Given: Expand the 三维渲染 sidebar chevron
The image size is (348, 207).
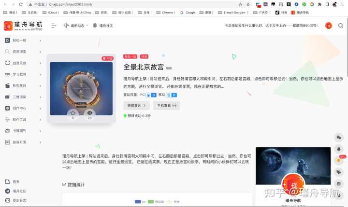Looking at the screenshot, I should (40, 97).
